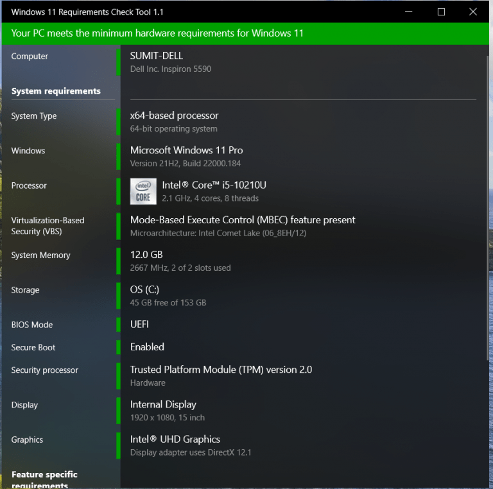The image size is (493, 489).
Task: Maximize the Requirements Check Tool window
Action: [441, 12]
